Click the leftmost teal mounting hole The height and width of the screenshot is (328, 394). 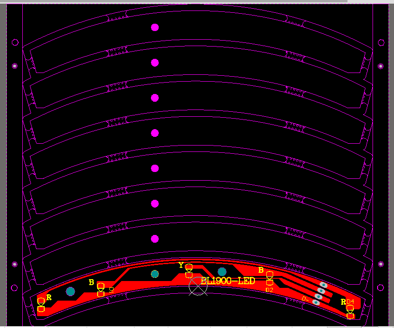click(70, 291)
